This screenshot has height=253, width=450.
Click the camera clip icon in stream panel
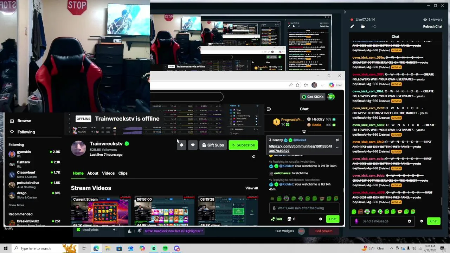[363, 26]
